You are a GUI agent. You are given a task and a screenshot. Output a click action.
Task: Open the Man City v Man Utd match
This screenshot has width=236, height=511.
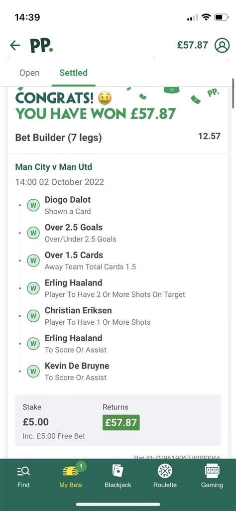54,167
